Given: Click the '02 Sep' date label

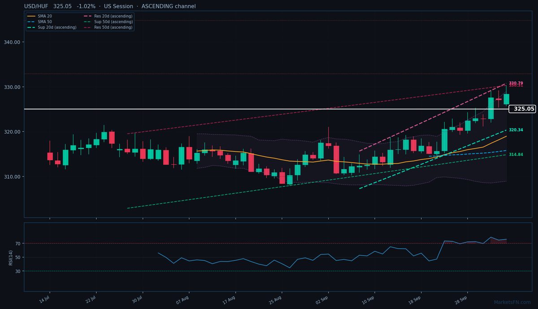Looking at the screenshot, I should point(322,300).
